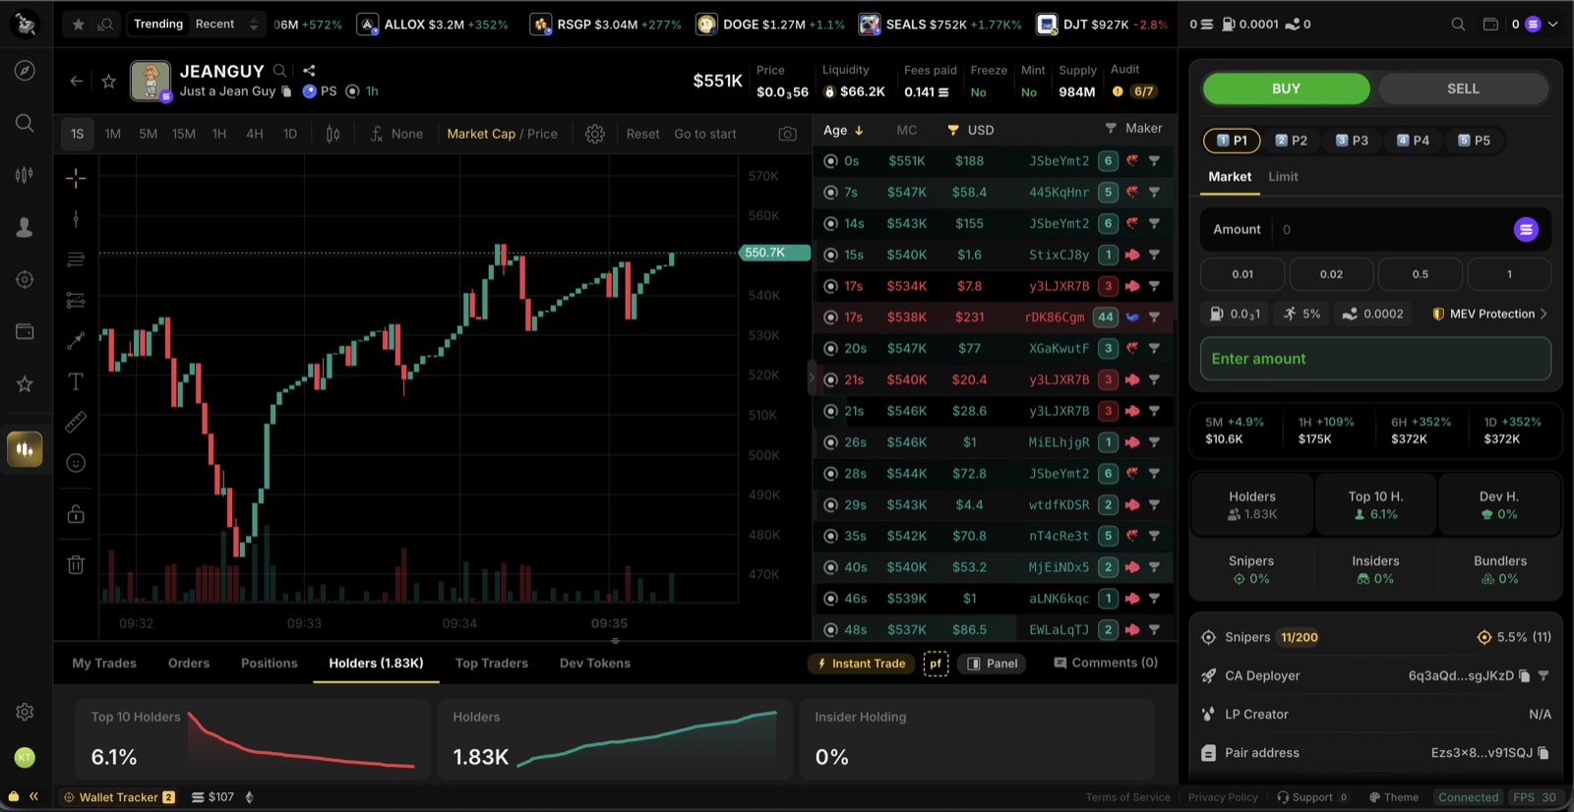
Task: Select preset P4
Action: tap(1413, 141)
